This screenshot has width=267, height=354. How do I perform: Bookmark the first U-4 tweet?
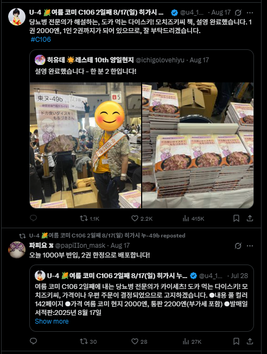236,218
